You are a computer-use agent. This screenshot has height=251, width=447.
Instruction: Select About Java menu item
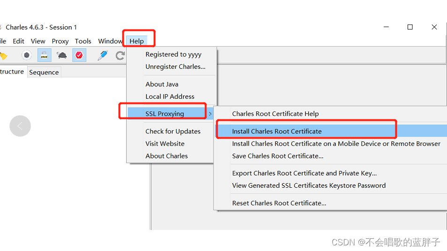click(162, 84)
